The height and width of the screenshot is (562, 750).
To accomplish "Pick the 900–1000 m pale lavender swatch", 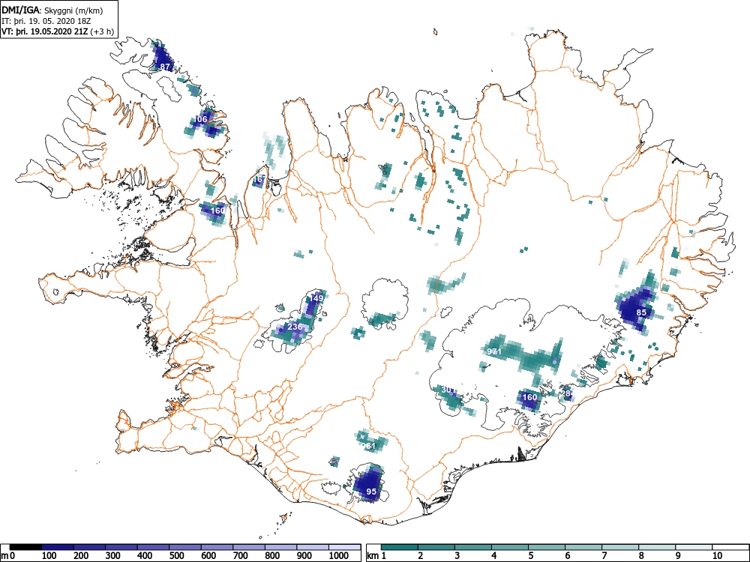I will (x=313, y=547).
